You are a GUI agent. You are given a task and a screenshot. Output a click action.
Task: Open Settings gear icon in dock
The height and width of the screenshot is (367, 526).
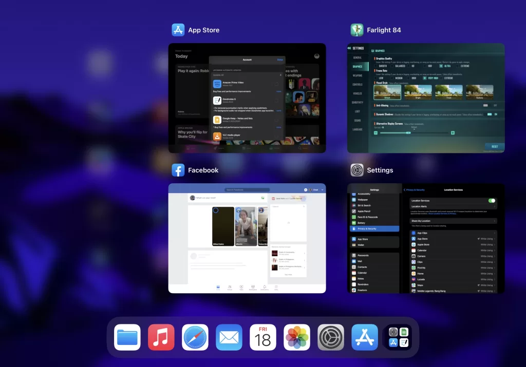tap(331, 337)
